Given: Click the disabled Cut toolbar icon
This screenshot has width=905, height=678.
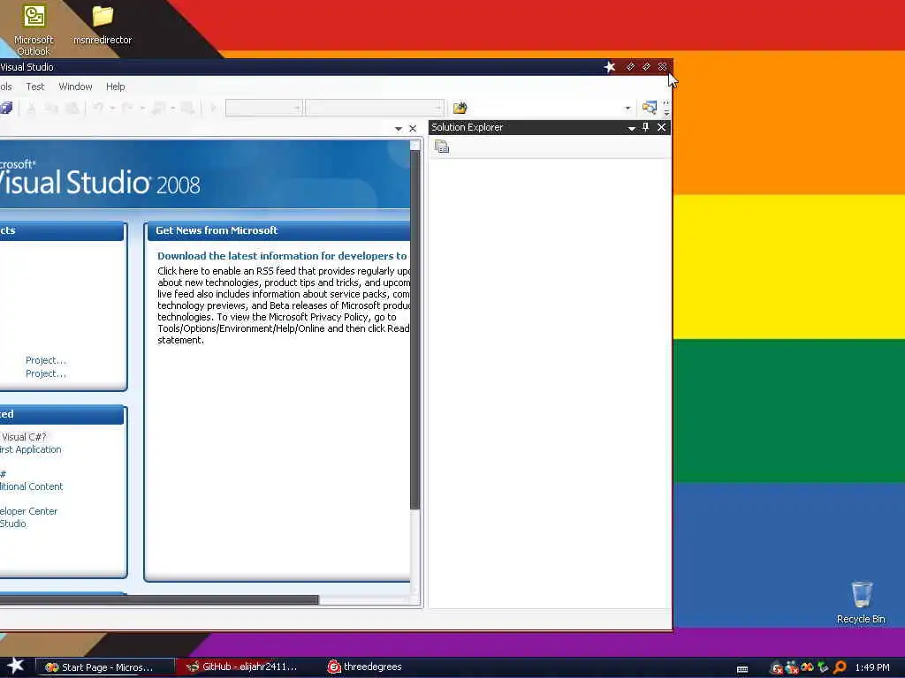Looking at the screenshot, I should pos(32,108).
